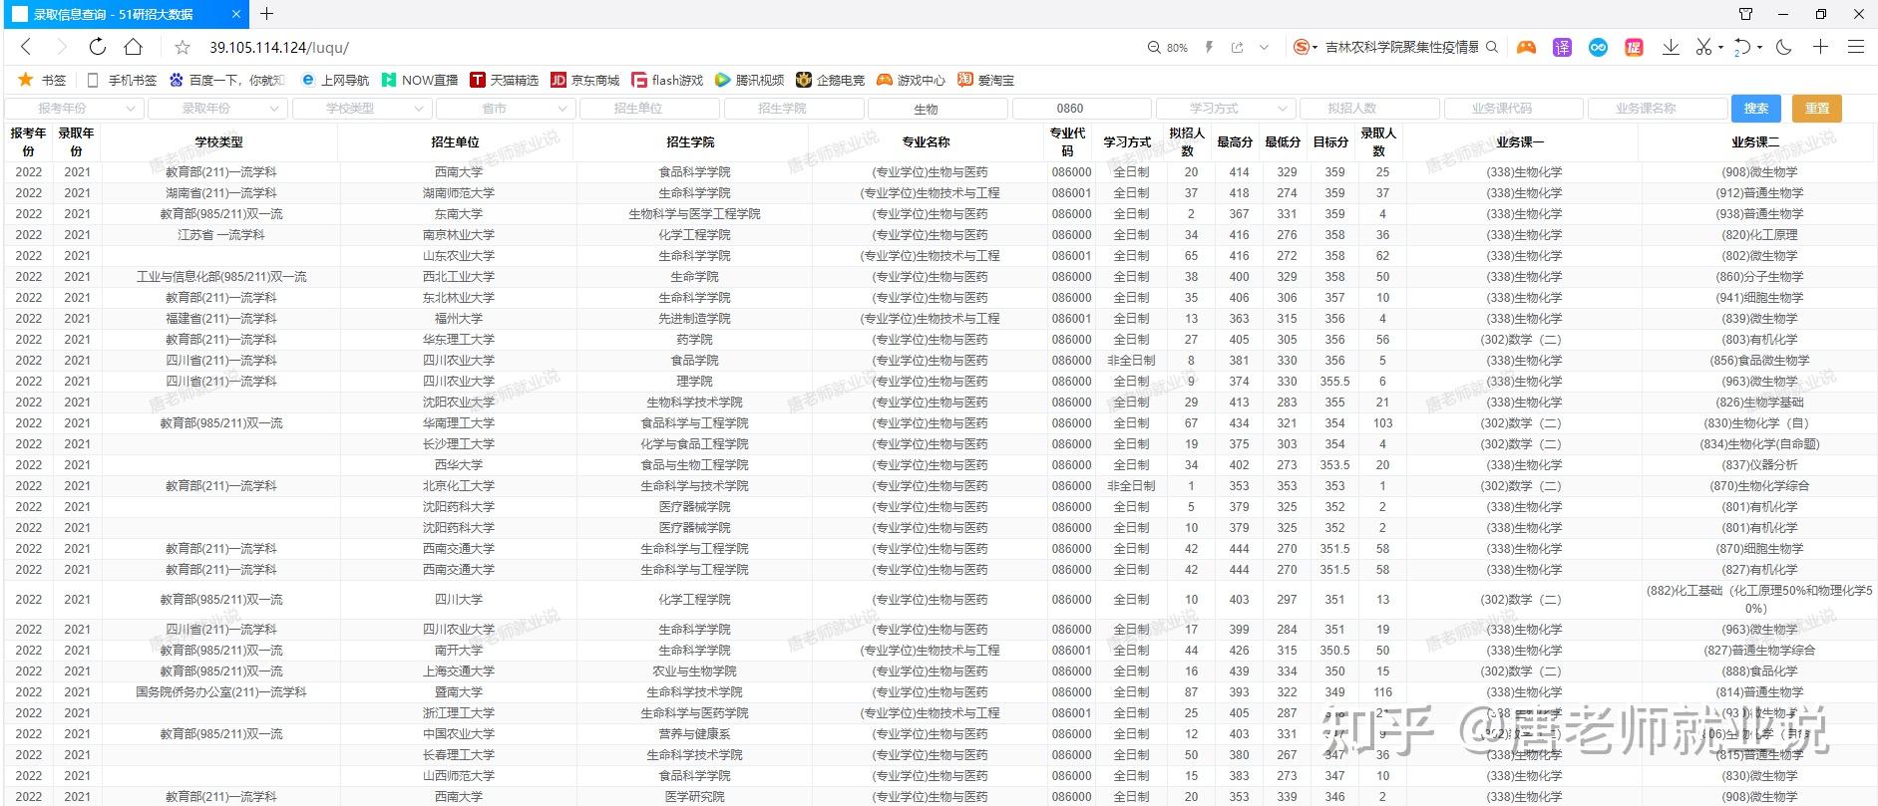Click the 业务课名称 filter input
The height and width of the screenshot is (806, 1878).
(1658, 109)
